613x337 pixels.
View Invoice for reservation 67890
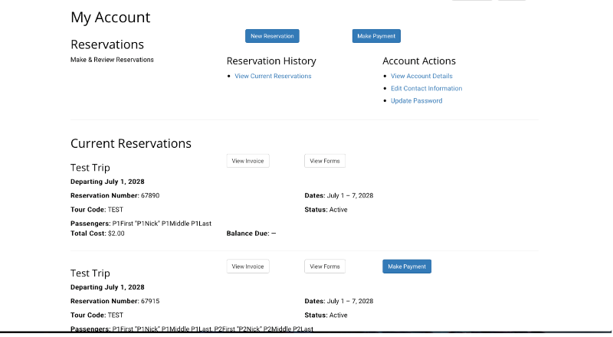pyautogui.click(x=247, y=161)
